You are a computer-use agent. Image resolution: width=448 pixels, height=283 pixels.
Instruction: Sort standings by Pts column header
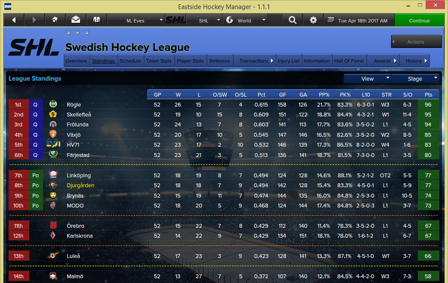click(428, 95)
